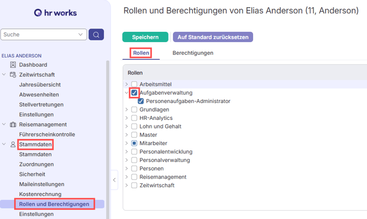Expand the Grundlagen role group
367x219 pixels.
pyautogui.click(x=127, y=109)
